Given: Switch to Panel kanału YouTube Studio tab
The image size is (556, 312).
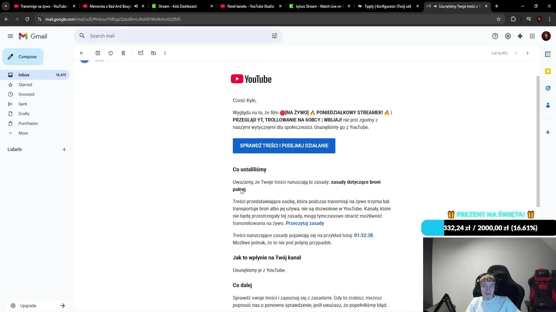Looking at the screenshot, I should [x=252, y=6].
